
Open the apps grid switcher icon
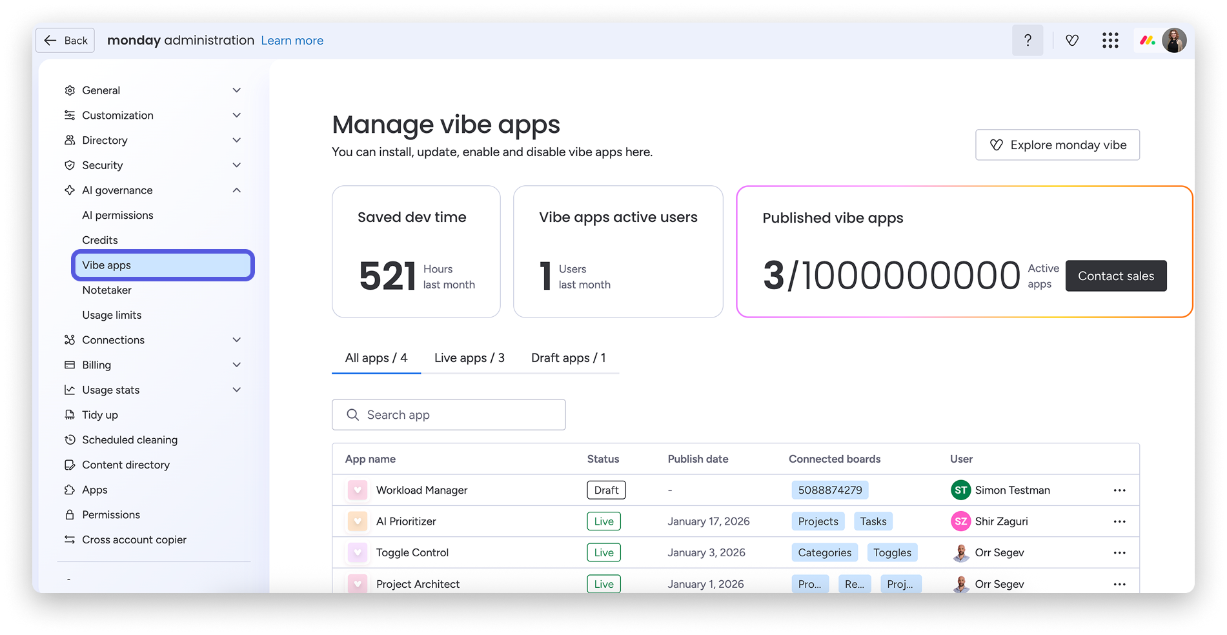pyautogui.click(x=1110, y=41)
